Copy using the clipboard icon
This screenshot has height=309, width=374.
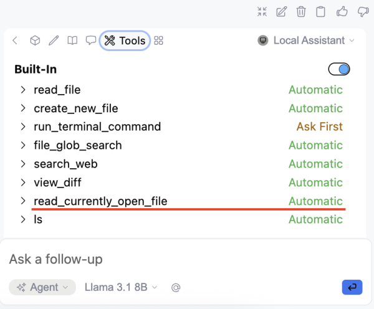tap(320, 11)
